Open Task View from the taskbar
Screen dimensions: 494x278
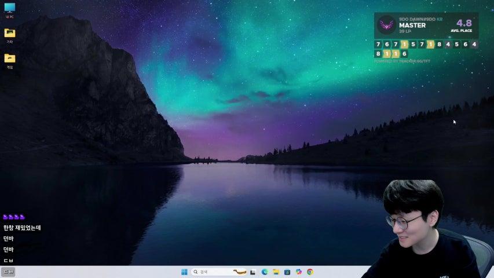pos(253,272)
